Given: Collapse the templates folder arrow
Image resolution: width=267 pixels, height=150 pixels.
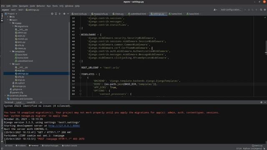Looking at the screenshot, I should [x=10, y=52].
